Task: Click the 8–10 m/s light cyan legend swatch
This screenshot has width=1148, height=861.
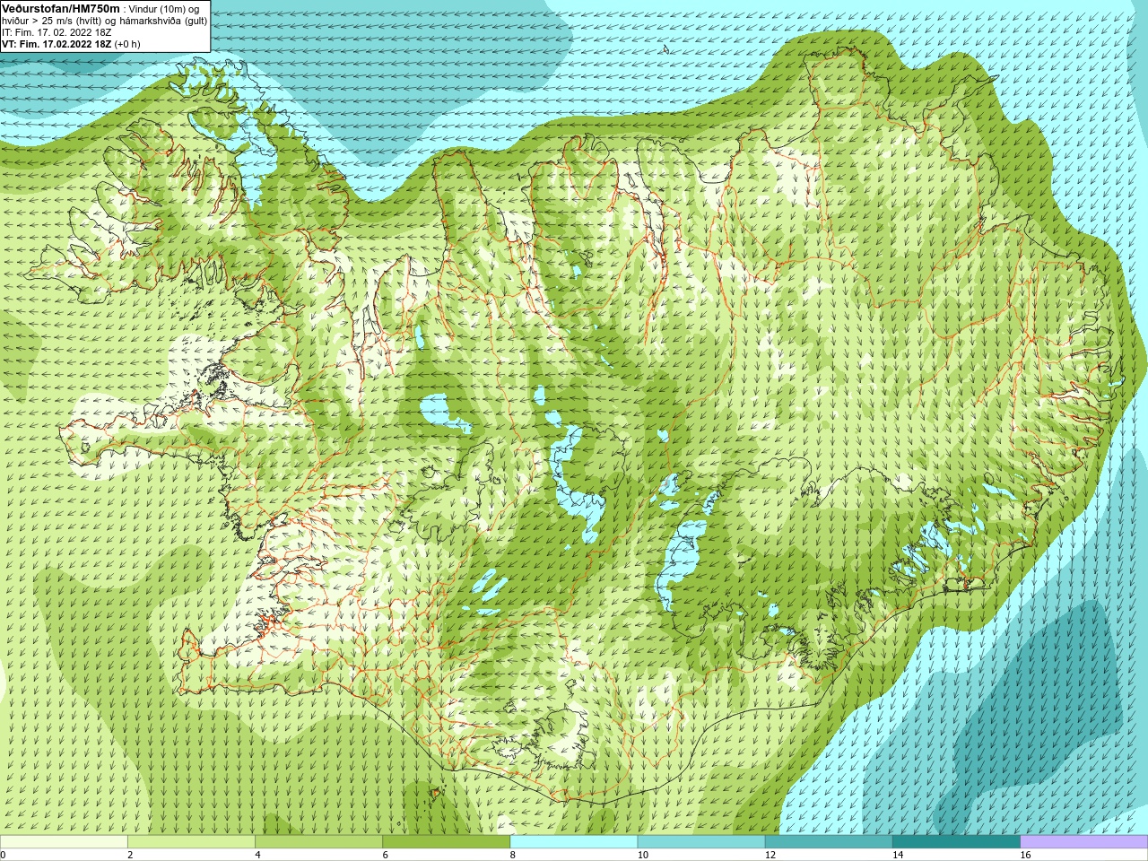Action: pos(574,841)
